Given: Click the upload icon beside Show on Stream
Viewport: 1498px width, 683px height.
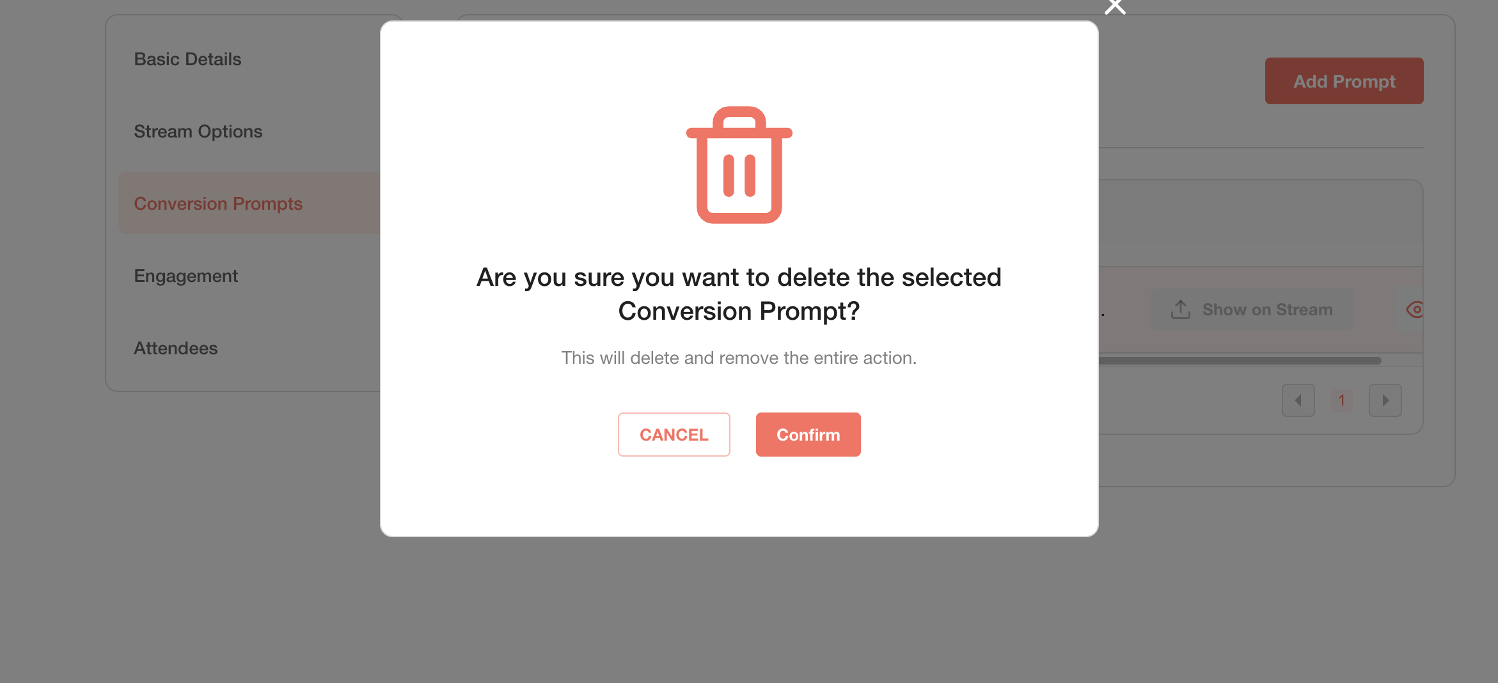Looking at the screenshot, I should pyautogui.click(x=1180, y=310).
